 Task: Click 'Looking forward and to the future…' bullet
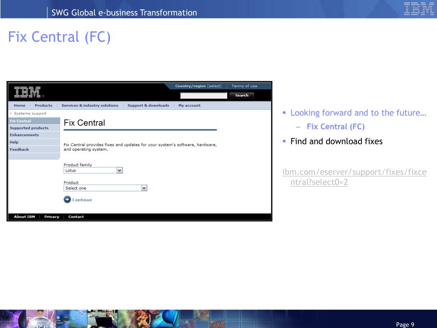[x=358, y=113]
